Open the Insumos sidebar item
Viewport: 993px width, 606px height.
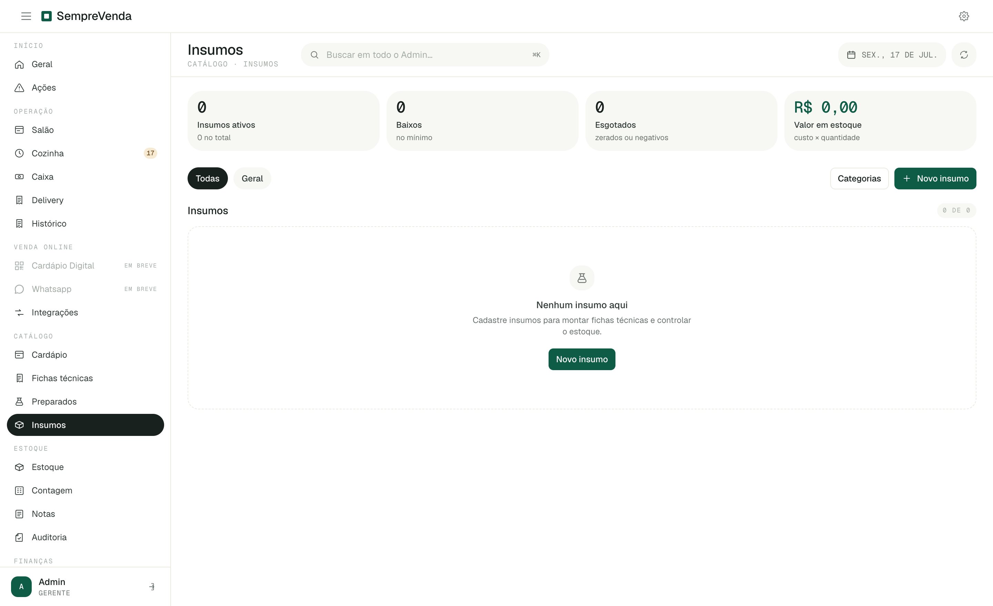[x=86, y=425]
